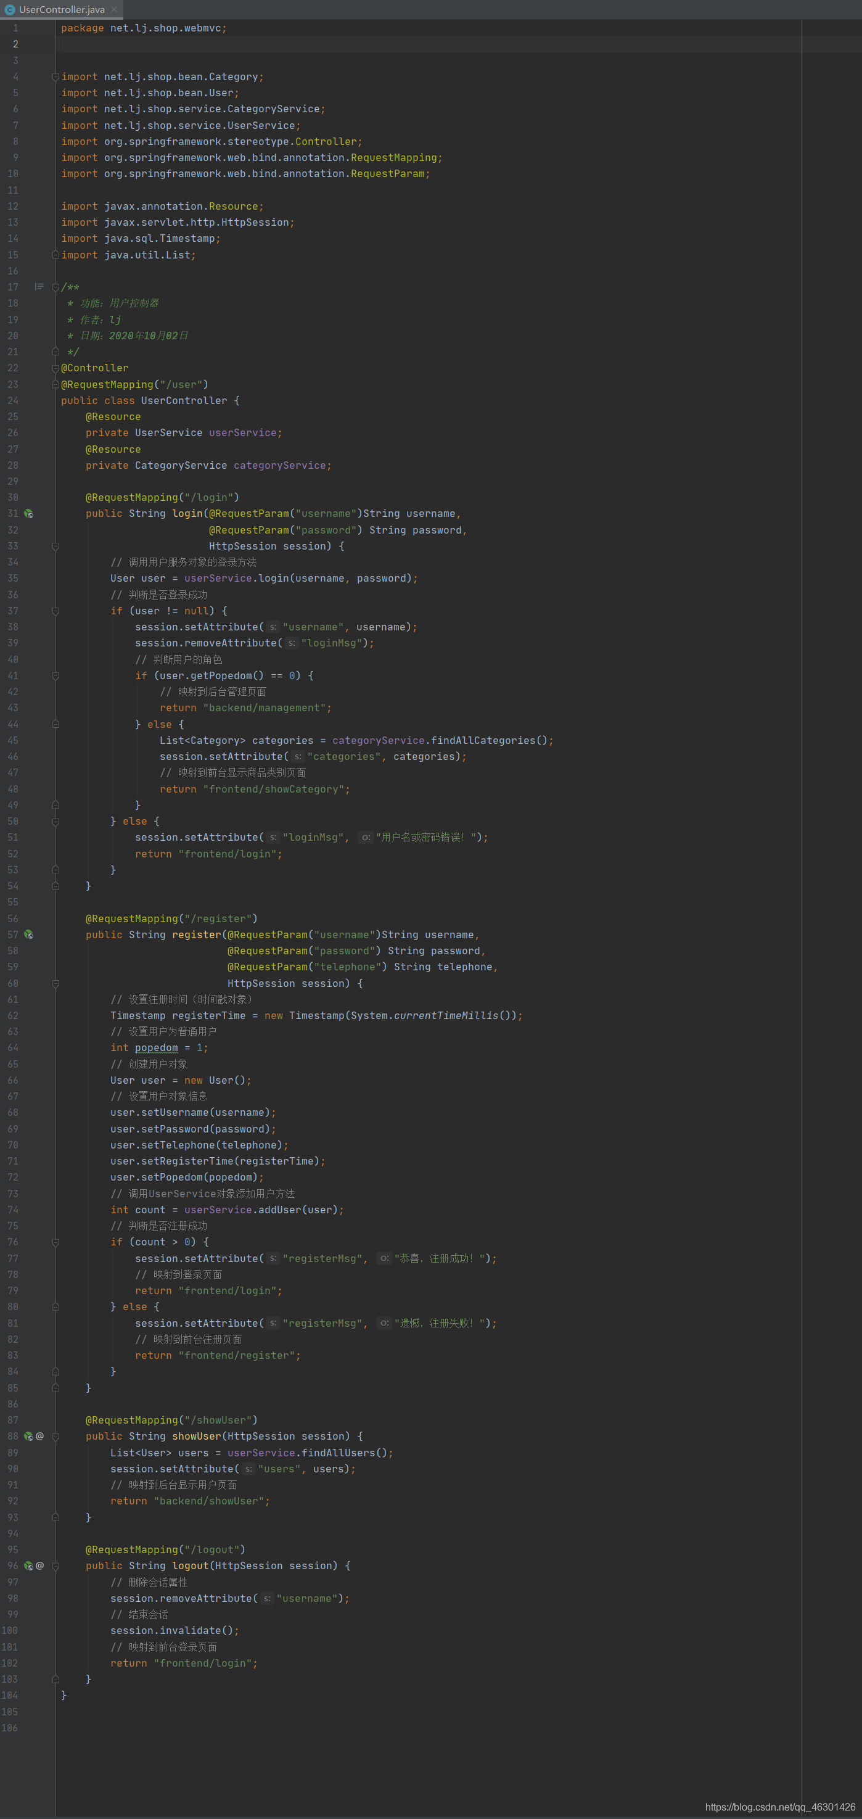Click the fold end marker on line 85
Viewport: 862px width, 1819px height.
click(x=55, y=1388)
